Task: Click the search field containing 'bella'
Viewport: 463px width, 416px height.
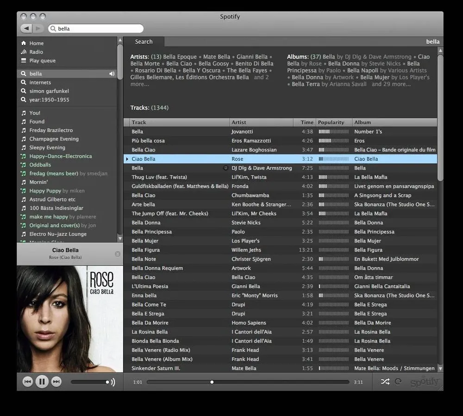Action: 97,29
